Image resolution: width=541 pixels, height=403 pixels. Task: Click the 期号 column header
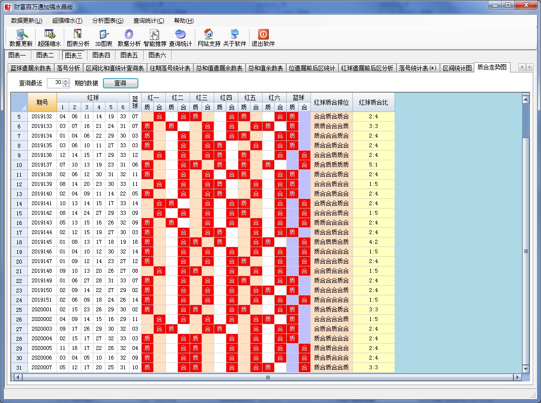[x=42, y=102]
